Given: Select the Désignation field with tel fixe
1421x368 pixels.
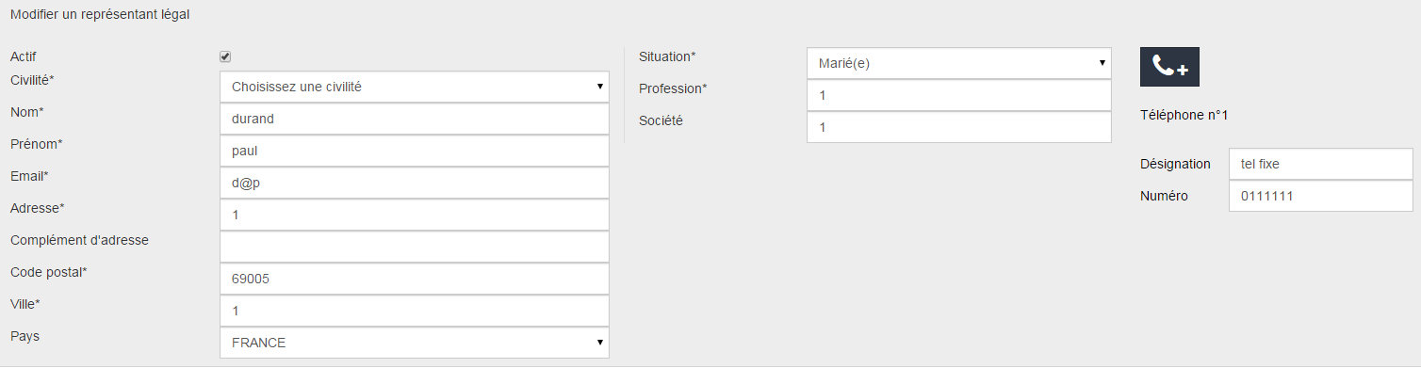Looking at the screenshot, I should (x=1321, y=164).
